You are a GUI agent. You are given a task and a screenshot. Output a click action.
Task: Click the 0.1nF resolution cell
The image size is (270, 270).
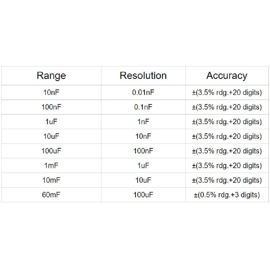click(x=143, y=107)
